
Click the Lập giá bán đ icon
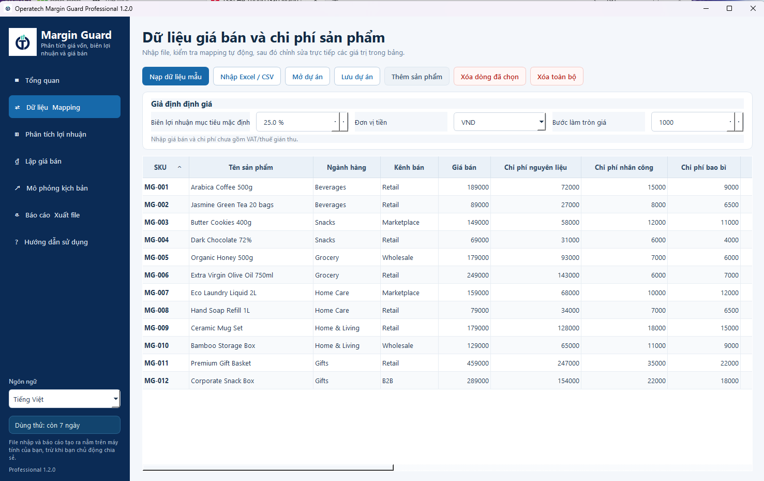point(17,162)
